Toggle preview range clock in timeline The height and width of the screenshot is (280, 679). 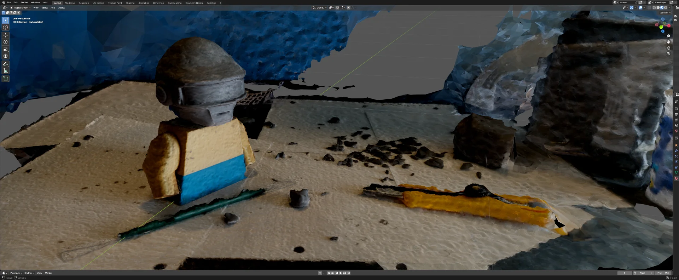point(635,273)
